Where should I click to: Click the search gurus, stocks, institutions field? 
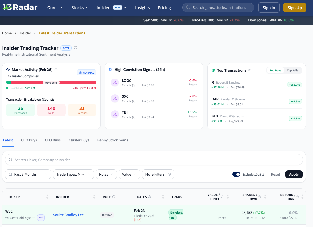(218, 8)
